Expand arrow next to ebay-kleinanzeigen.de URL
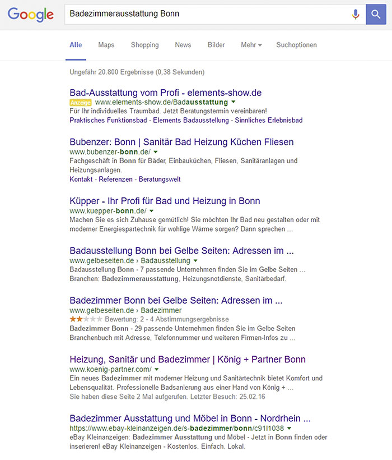 click(x=290, y=429)
